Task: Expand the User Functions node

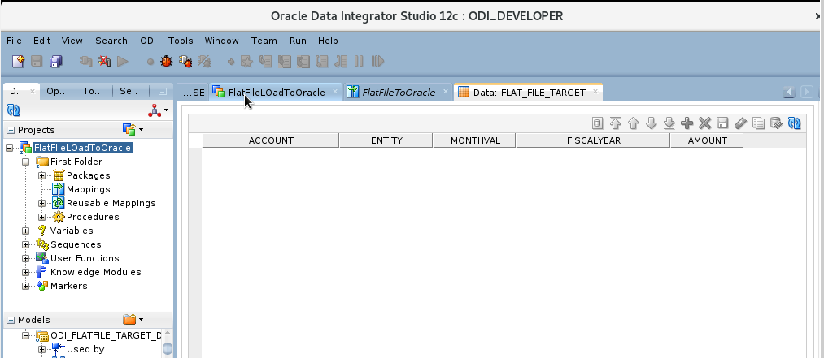Action: tap(25, 258)
